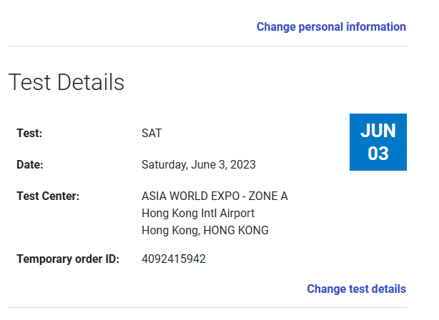Click the Hong Kong Intl Airport line
The height and width of the screenshot is (320, 439).
(198, 213)
